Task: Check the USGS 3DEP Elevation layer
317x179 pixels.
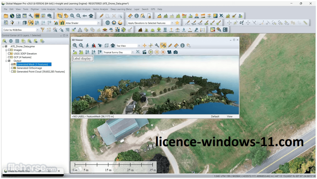Action: [9, 53]
